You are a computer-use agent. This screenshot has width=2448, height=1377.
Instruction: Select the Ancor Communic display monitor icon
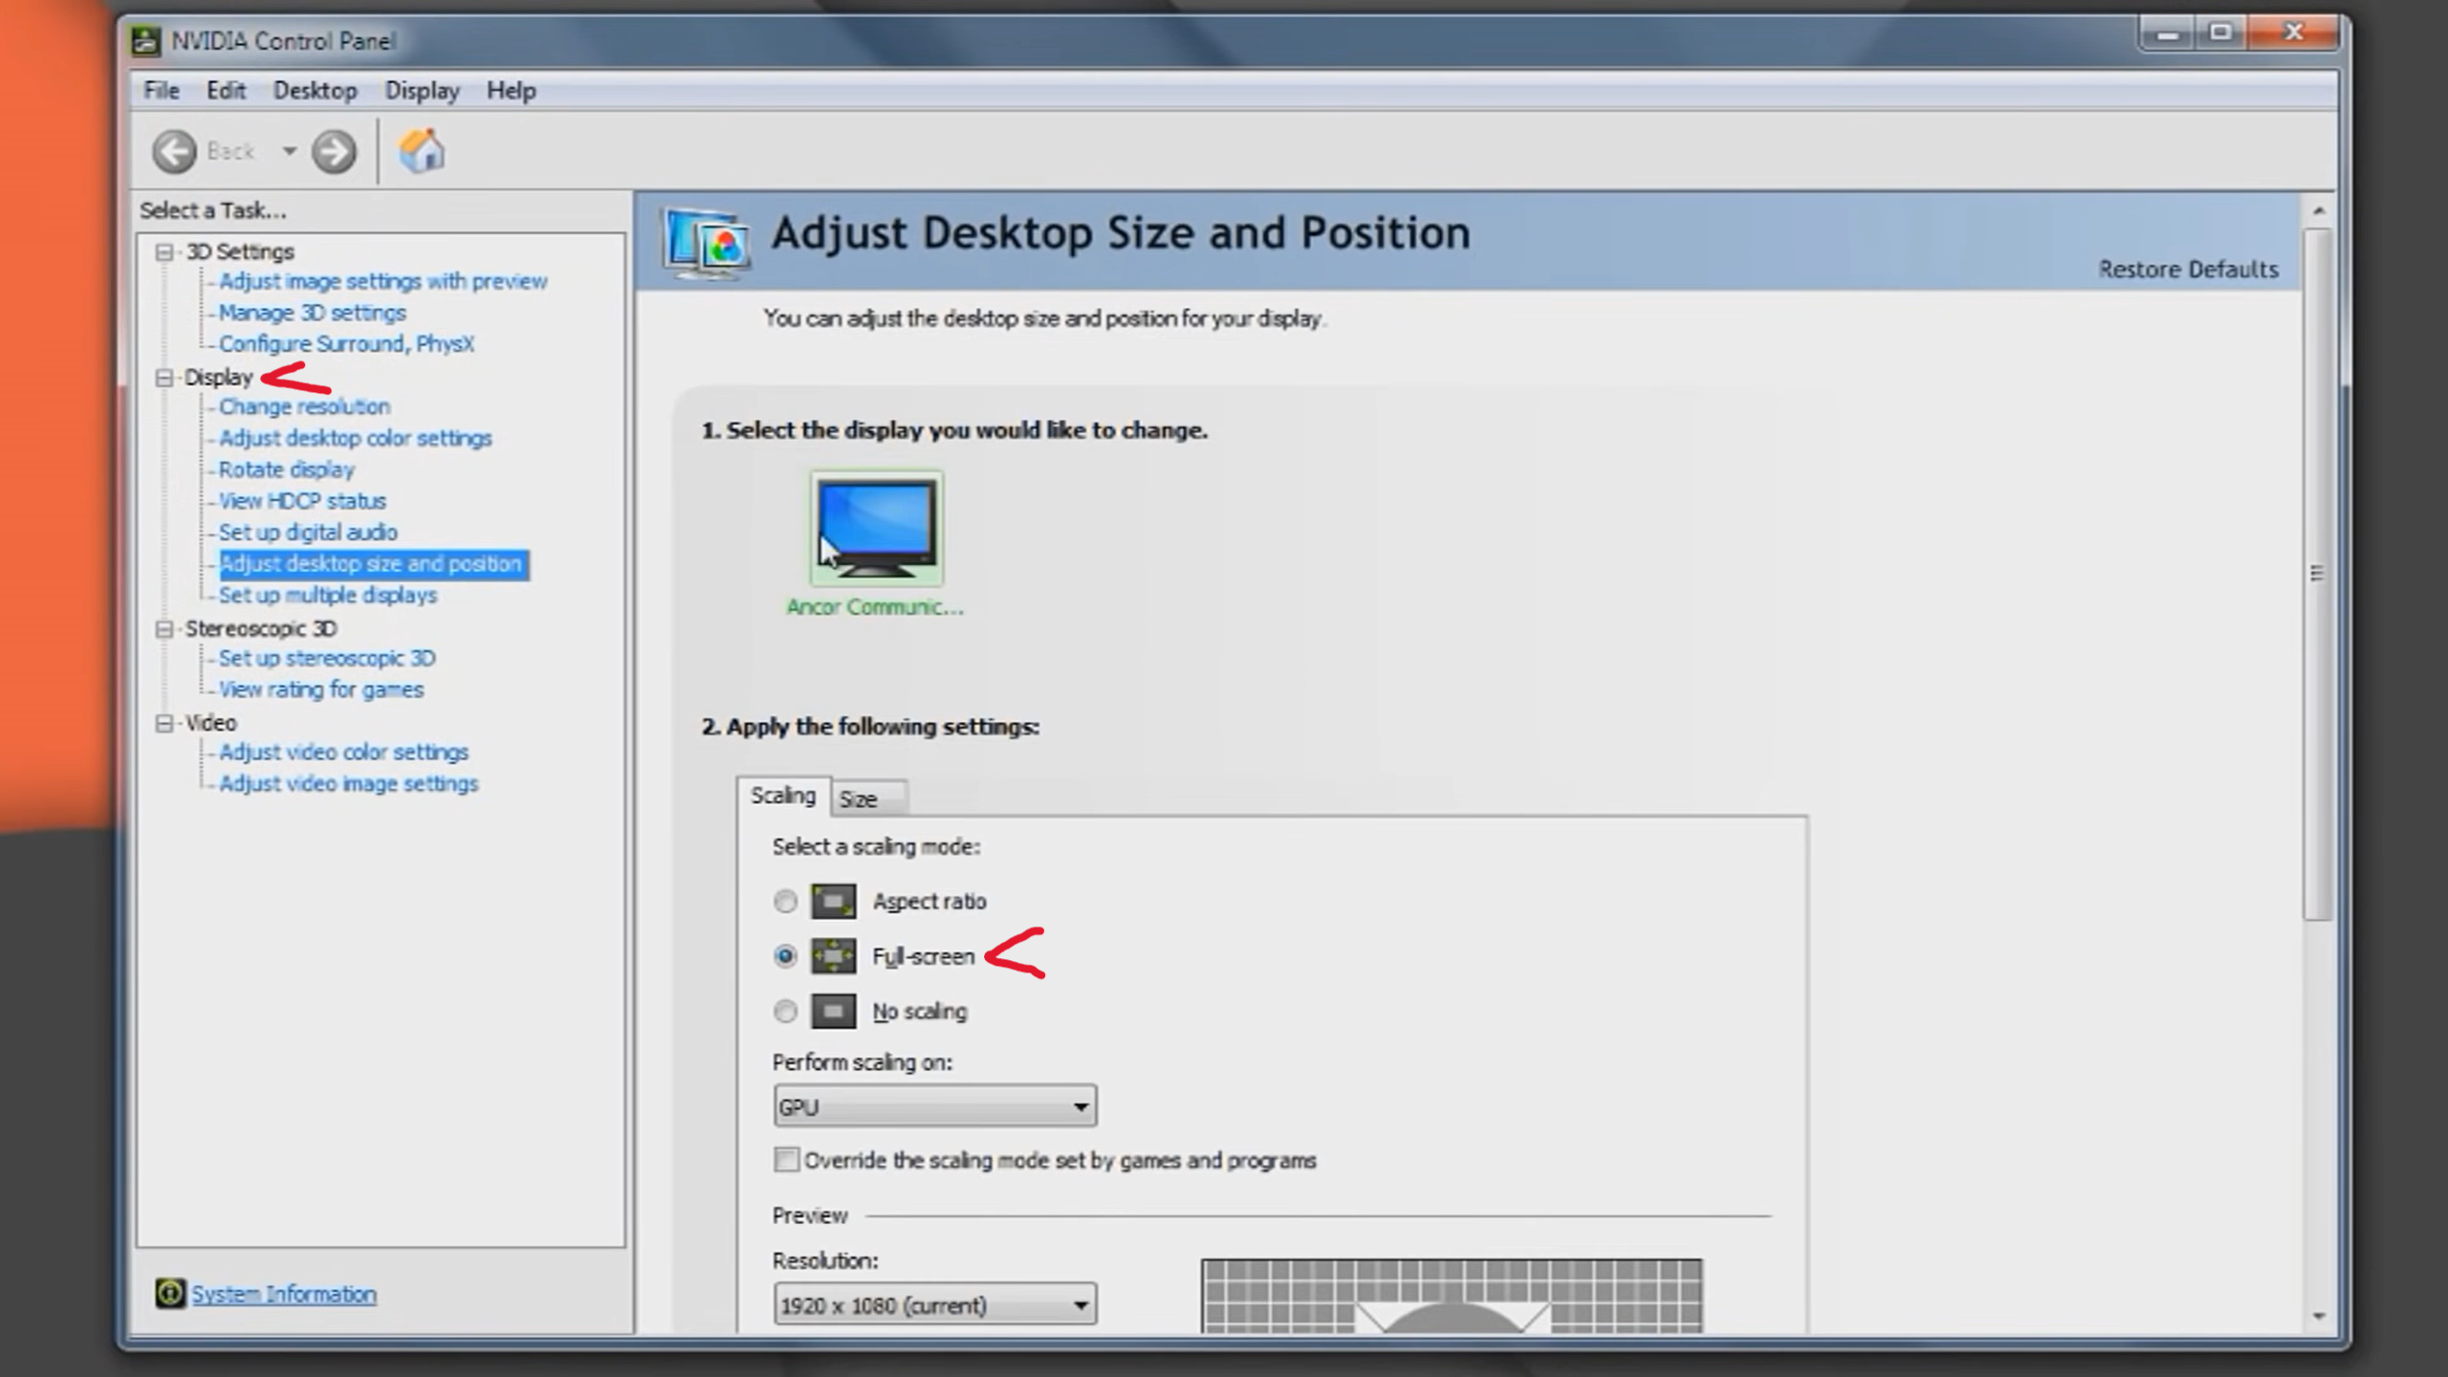point(876,527)
